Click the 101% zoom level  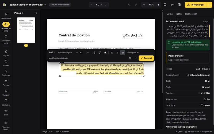[x=151, y=5]
